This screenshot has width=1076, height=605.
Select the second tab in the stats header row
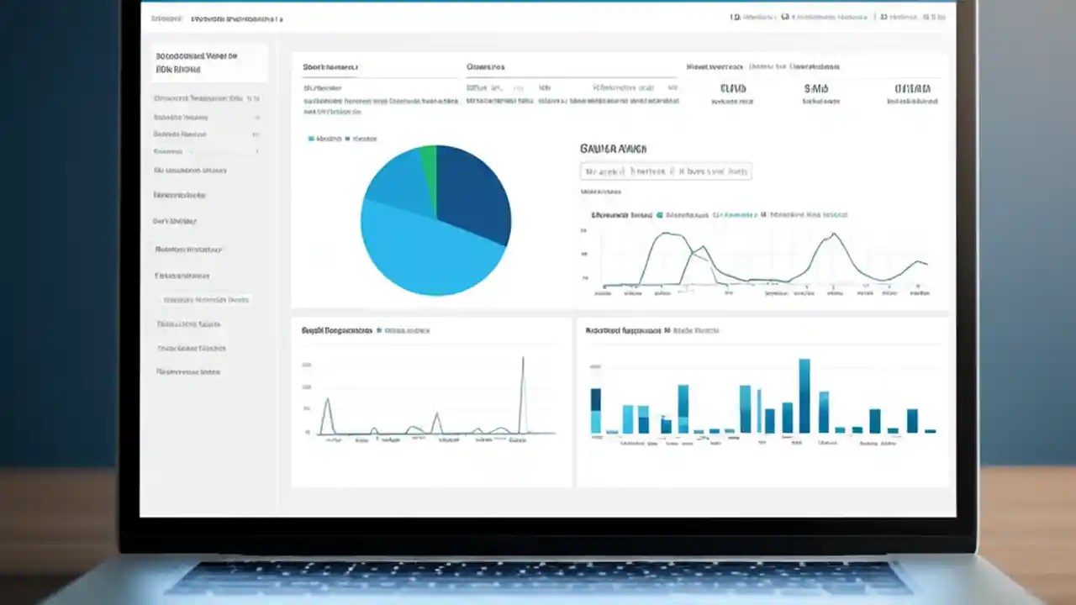[x=488, y=66]
